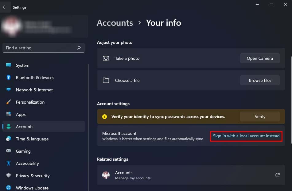
Task: Click the Verify your identity message text
Action: point(168,117)
